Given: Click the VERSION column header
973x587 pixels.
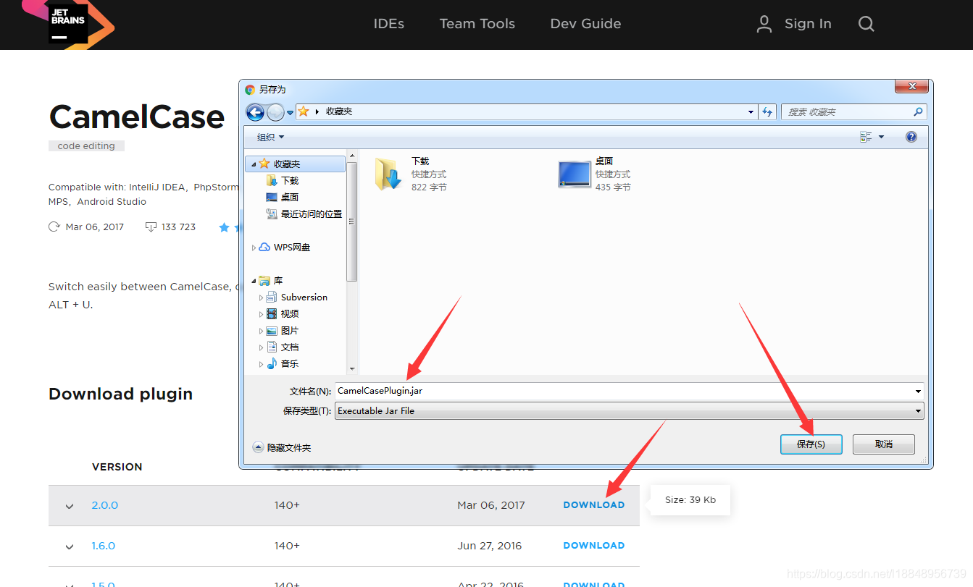Looking at the screenshot, I should (117, 467).
